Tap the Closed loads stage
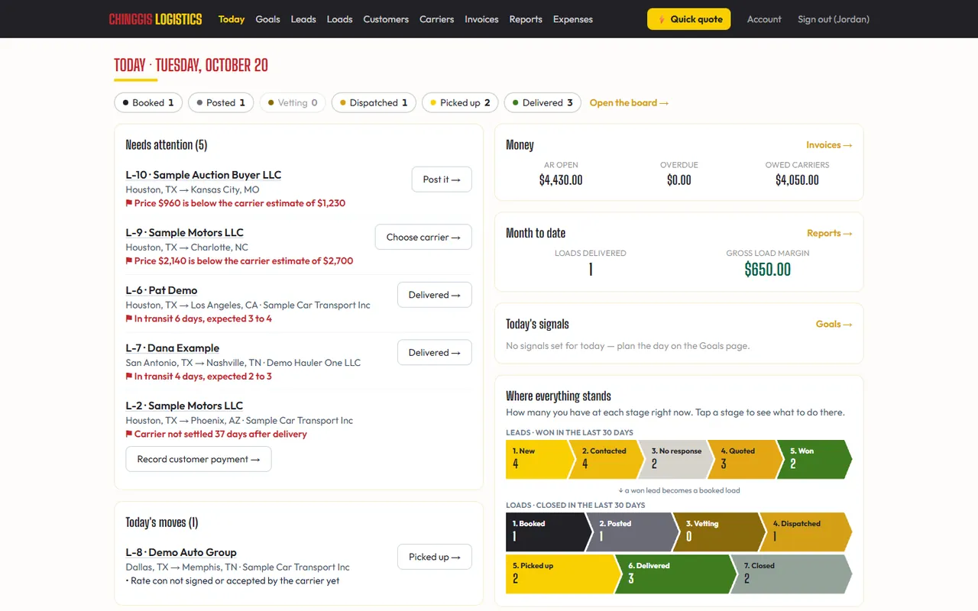The image size is (978, 611). 792,574
